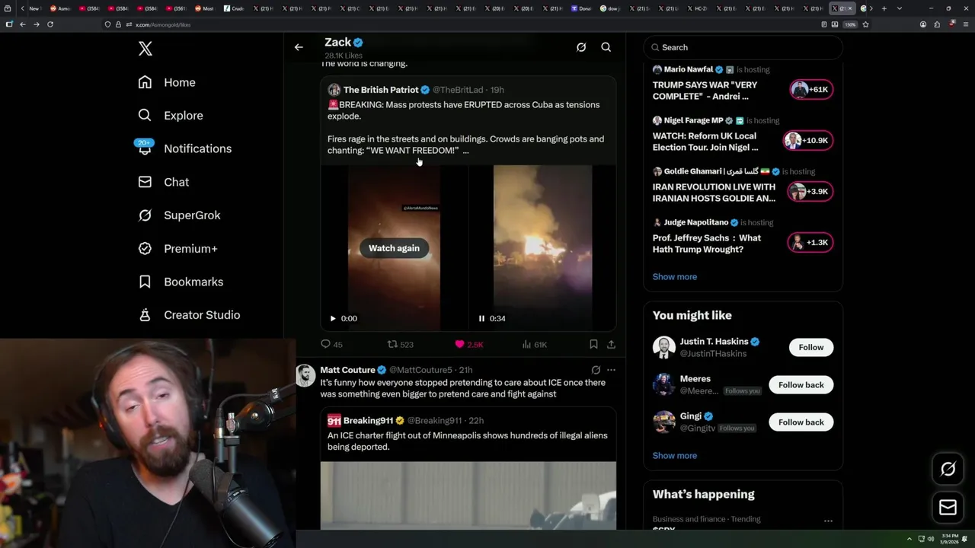The image size is (975, 548).
Task: Open a new browser tab
Action: coord(884,8)
